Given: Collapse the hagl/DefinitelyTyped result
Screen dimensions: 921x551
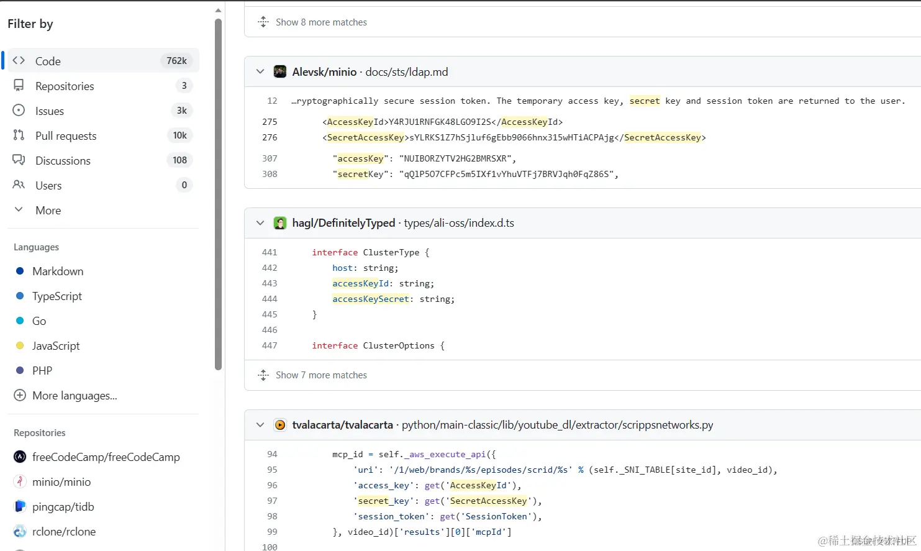Looking at the screenshot, I should 260,223.
